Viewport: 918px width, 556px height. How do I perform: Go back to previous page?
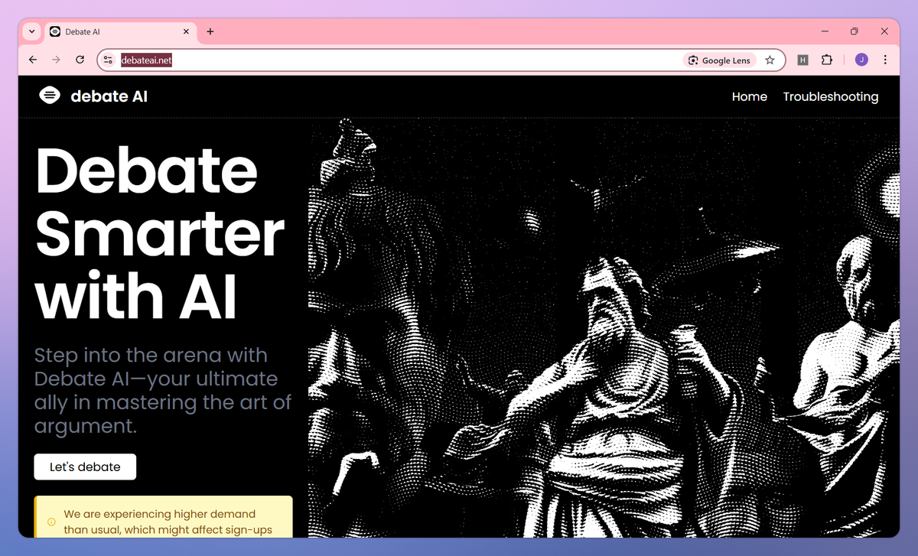[32, 60]
